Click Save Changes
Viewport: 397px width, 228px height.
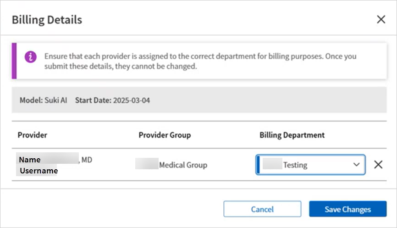(x=347, y=209)
